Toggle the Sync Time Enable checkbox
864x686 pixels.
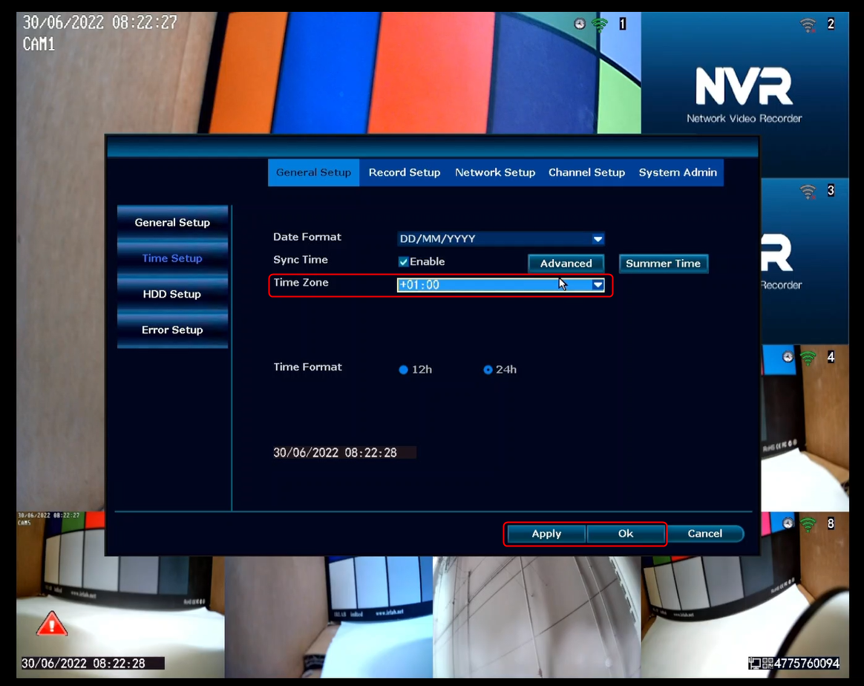click(403, 262)
